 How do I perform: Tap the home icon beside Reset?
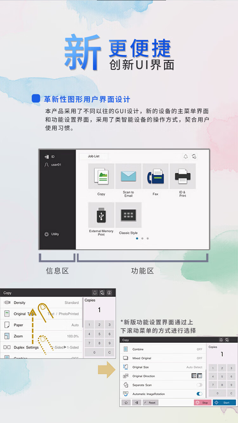(x=126, y=402)
